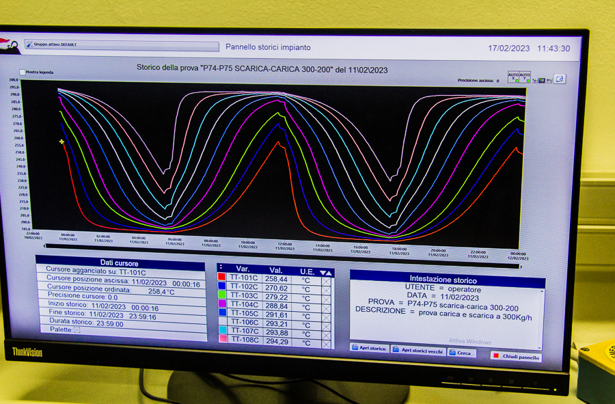Viewport: 615px width, 404px height.
Task: Click the value 293,21 in the table
Action: [x=277, y=324]
